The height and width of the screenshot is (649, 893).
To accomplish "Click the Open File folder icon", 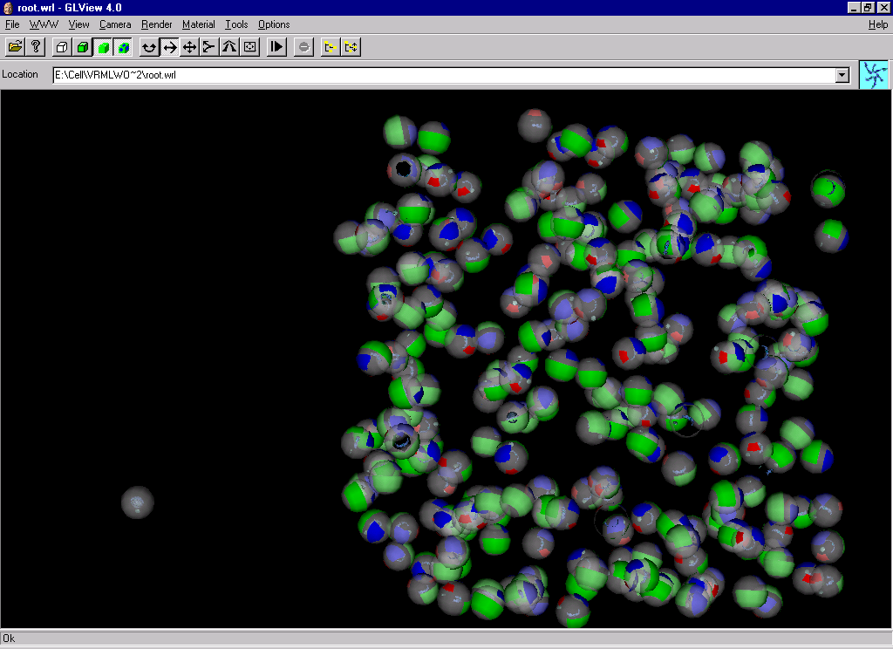I will click(x=15, y=47).
